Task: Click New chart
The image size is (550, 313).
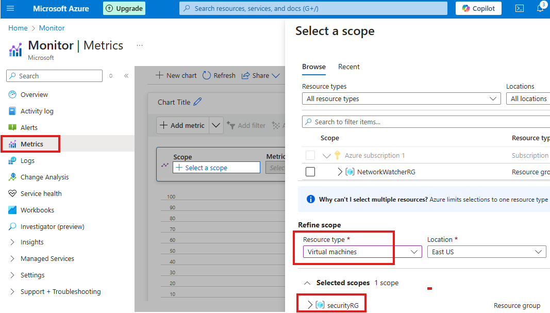Action: 176,75
